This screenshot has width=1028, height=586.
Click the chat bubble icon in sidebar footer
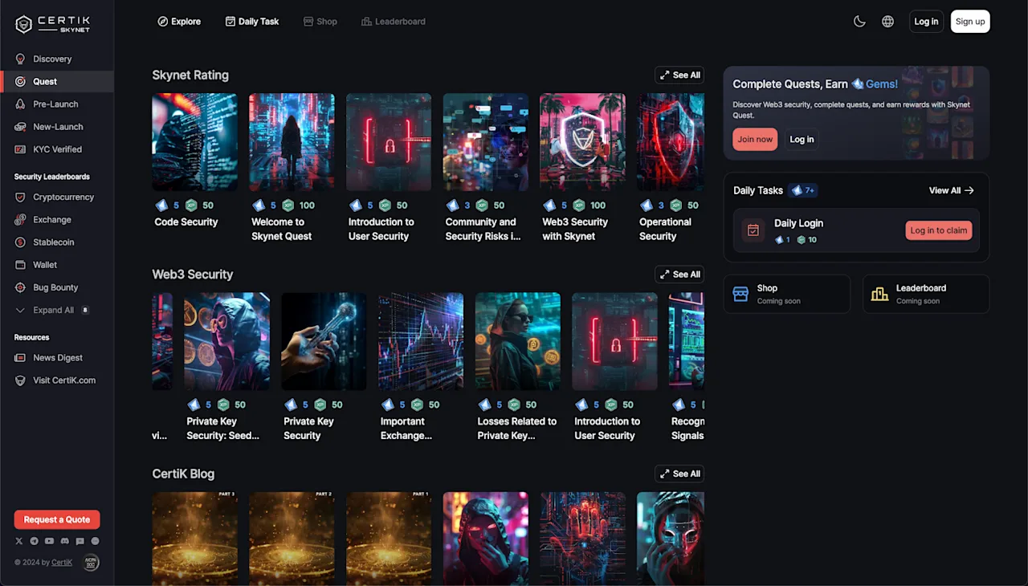[80, 542]
